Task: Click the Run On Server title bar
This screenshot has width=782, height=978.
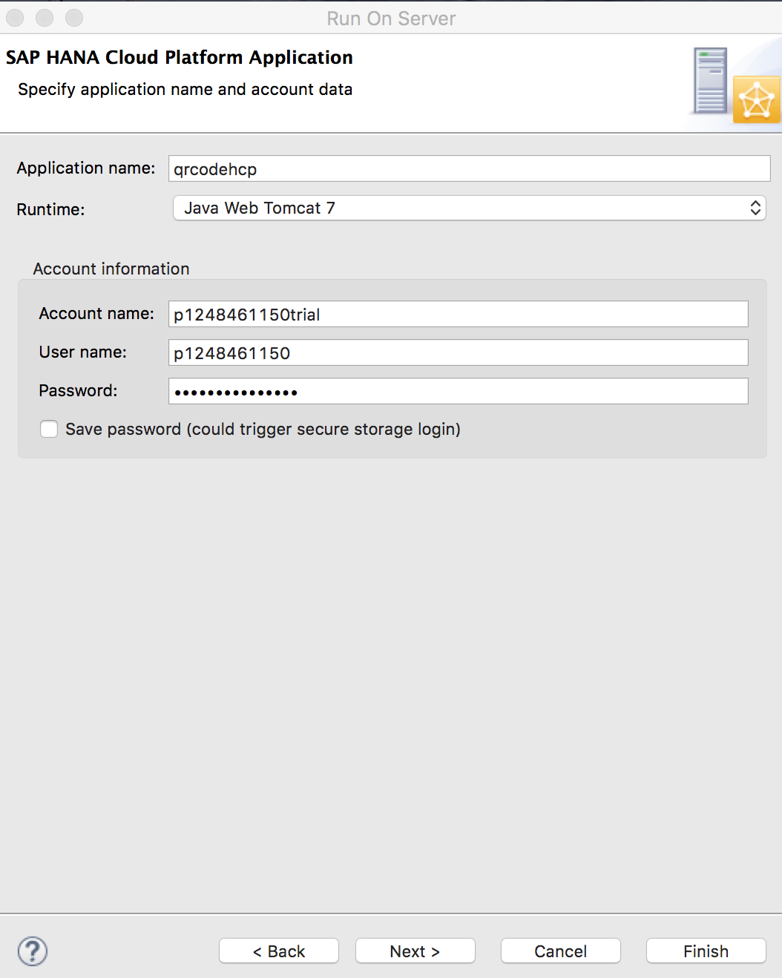Action: click(x=391, y=18)
